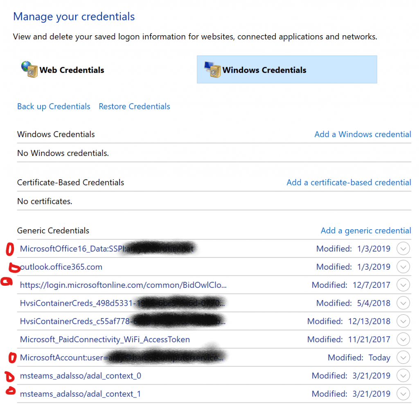Open the Back up Credentials link
Image resolution: width=419 pixels, height=404 pixels.
[54, 106]
